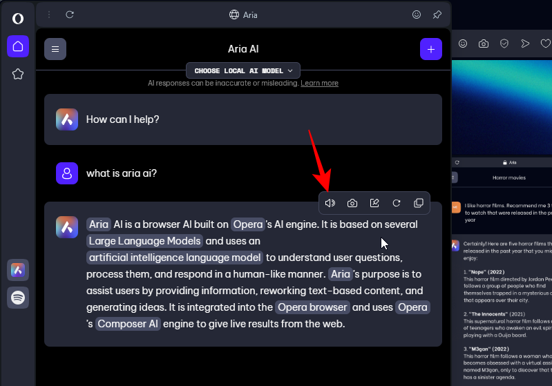Open the Learn more link
The image size is (552, 386).
319,83
